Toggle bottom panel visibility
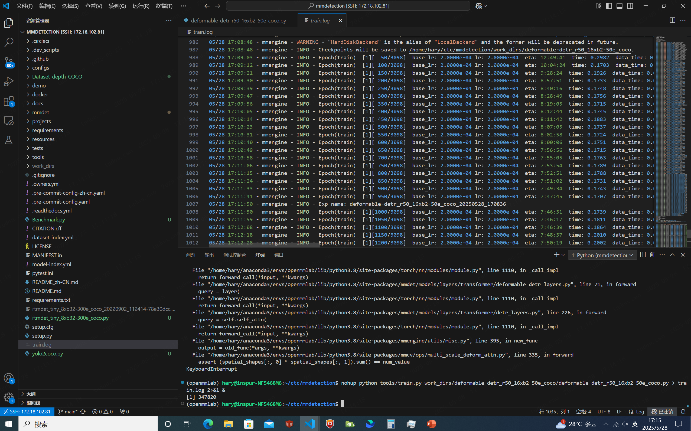Image resolution: width=691 pixels, height=431 pixels. point(620,6)
